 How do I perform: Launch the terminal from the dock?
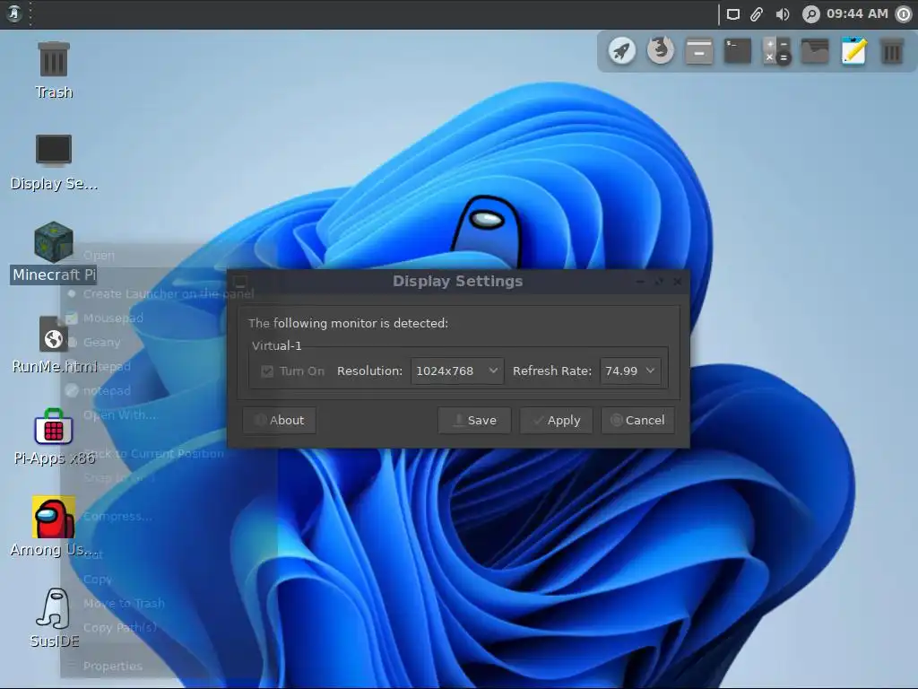[738, 51]
